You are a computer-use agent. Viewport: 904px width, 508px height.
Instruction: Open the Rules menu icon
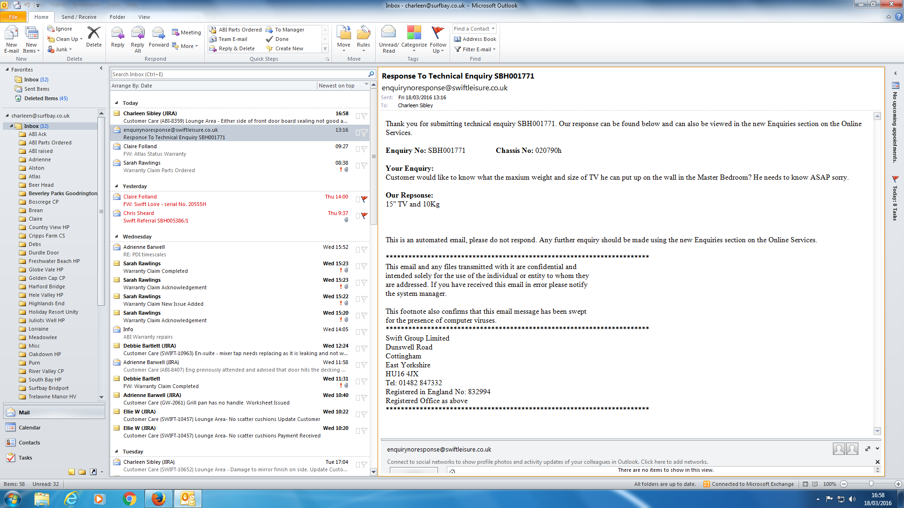click(x=363, y=34)
